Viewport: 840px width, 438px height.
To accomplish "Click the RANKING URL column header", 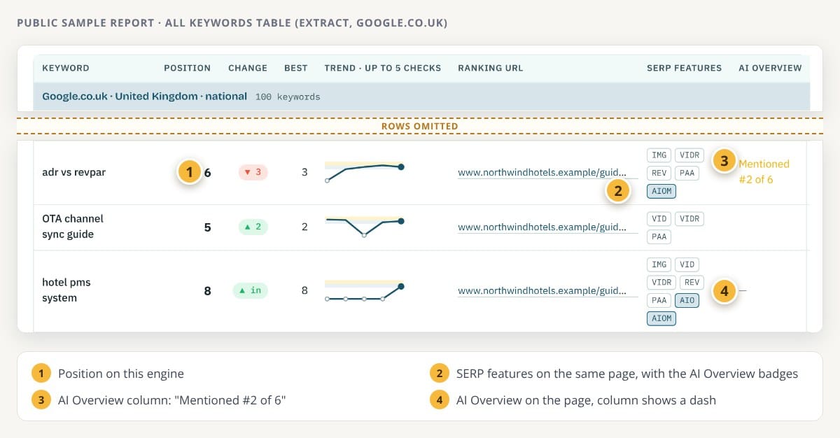I will 491,68.
